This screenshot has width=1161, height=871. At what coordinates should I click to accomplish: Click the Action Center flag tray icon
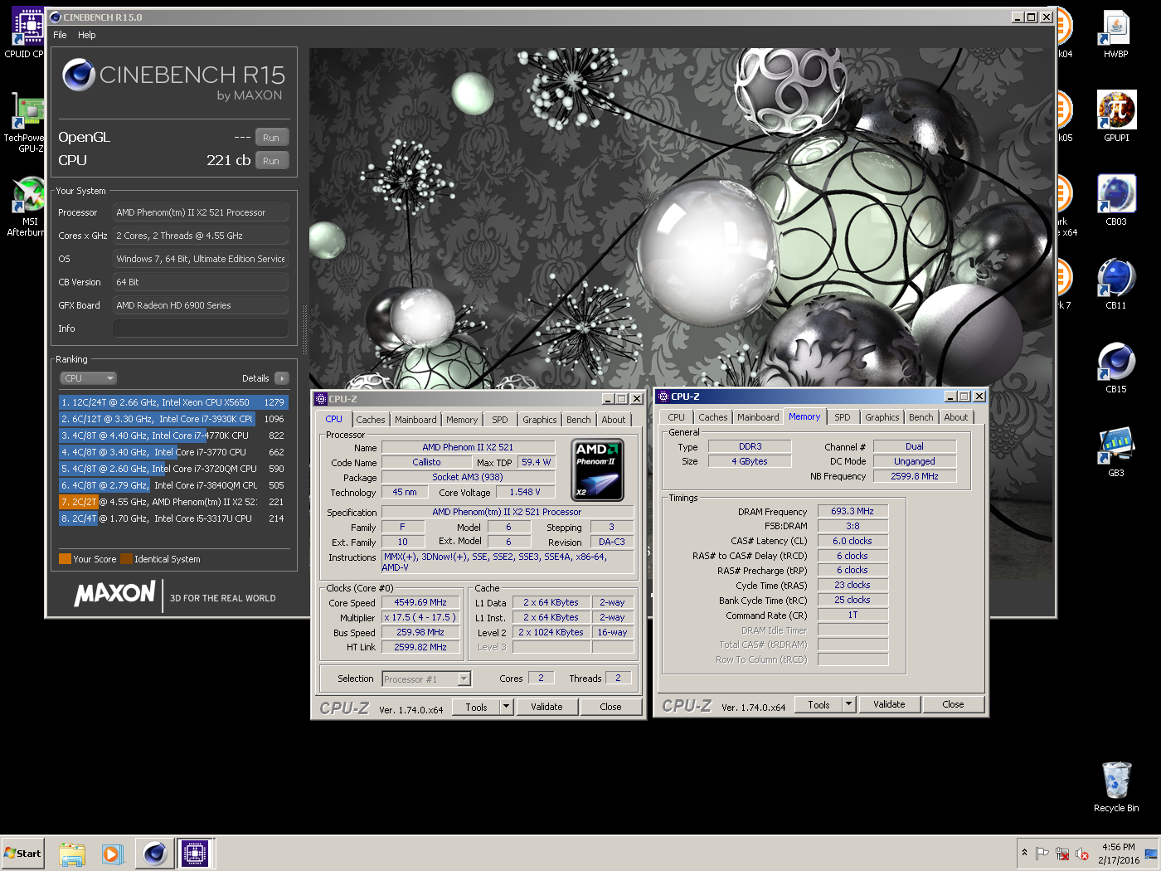pyautogui.click(x=1042, y=854)
